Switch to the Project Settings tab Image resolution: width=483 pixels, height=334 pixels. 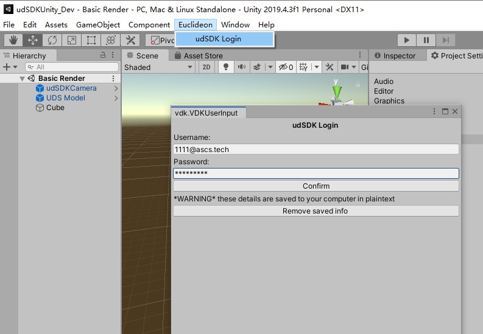[x=457, y=56]
